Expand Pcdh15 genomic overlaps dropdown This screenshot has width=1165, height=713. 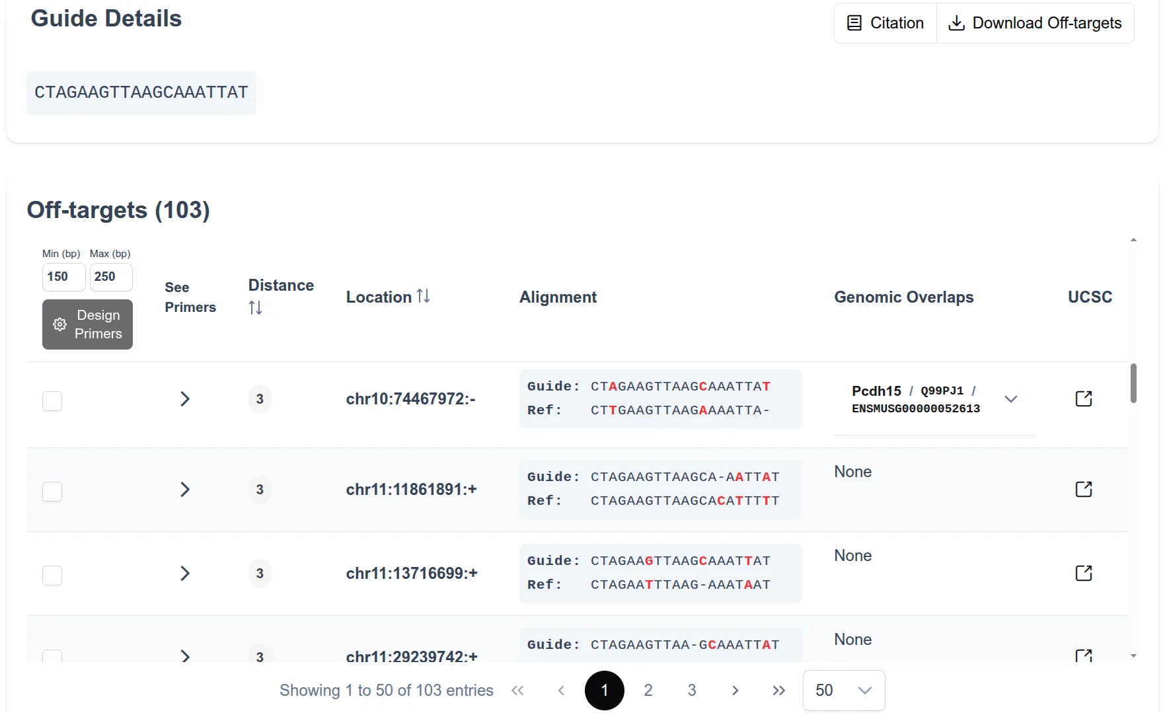(1010, 399)
